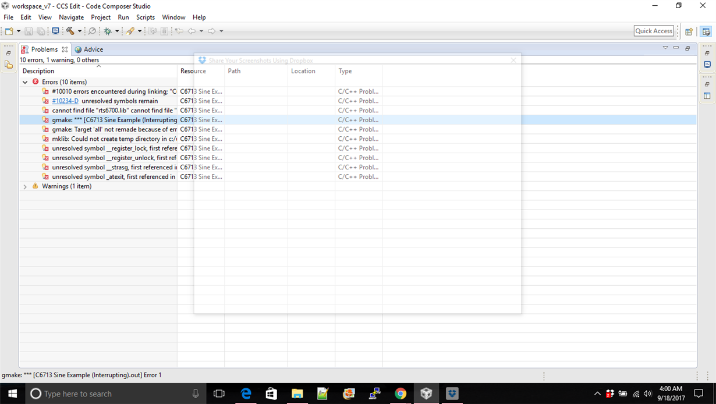716x404 pixels.
Task: Minimize the Problems view panel
Action: (676, 48)
